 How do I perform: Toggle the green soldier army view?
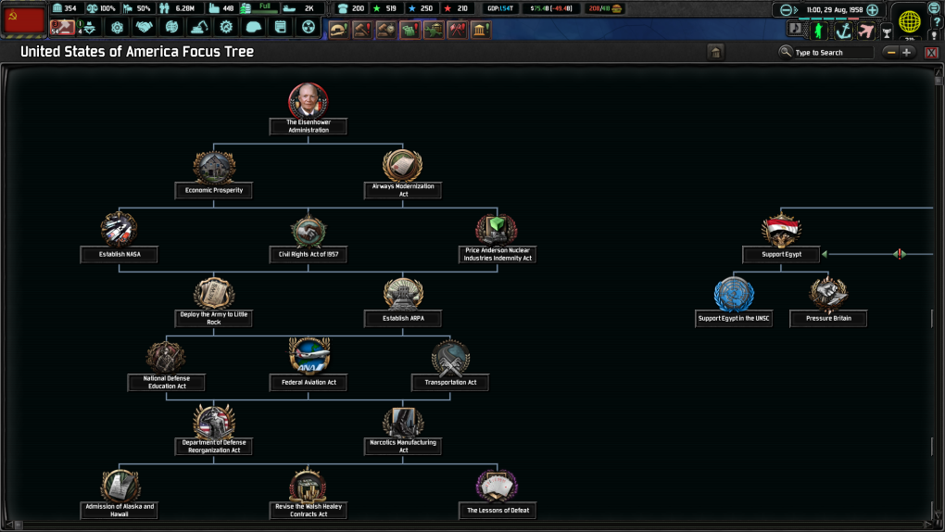819,31
